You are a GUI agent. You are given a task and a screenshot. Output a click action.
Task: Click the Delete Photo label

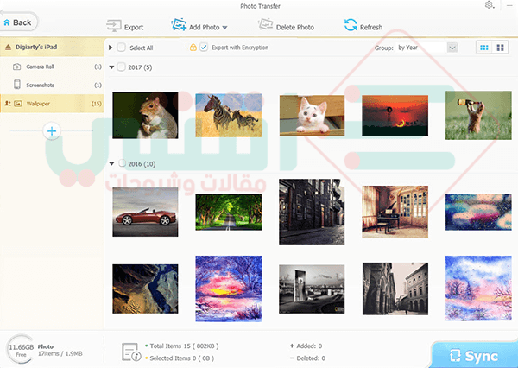click(x=295, y=28)
